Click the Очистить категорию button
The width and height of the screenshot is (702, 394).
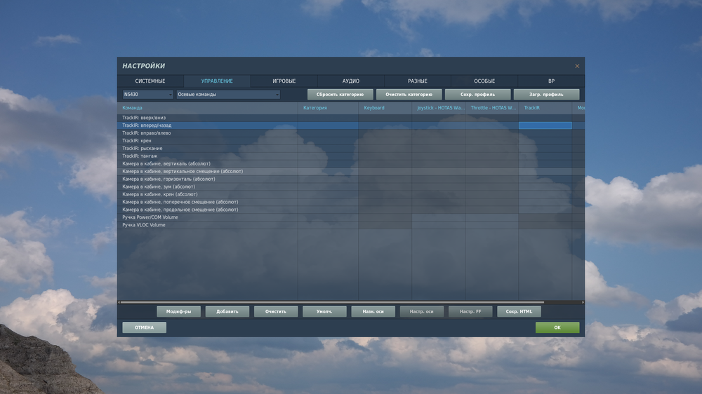(409, 95)
